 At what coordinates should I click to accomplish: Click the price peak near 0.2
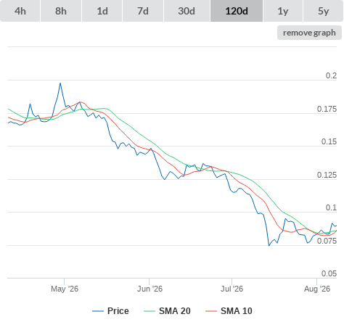tap(60, 83)
